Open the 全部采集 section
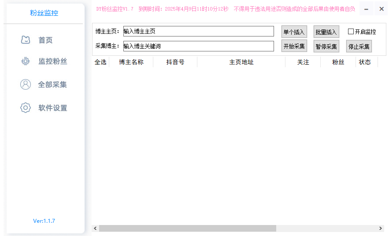The image size is (389, 236). (52, 85)
